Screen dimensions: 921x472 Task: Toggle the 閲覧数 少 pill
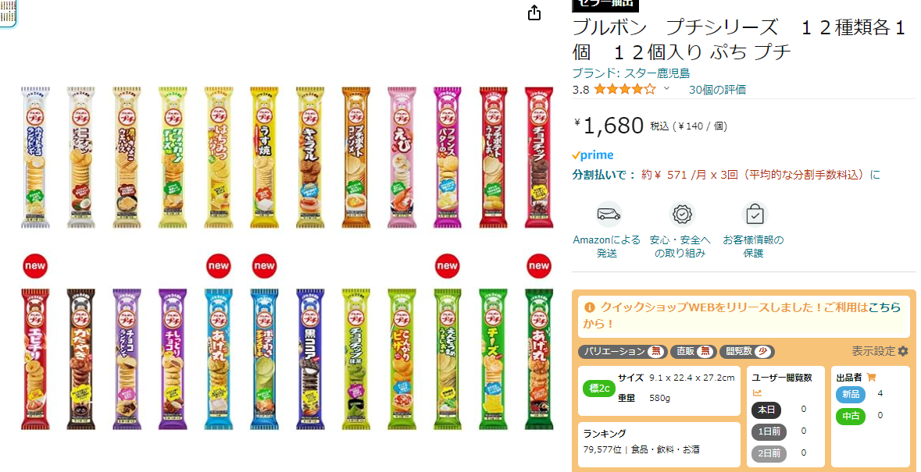point(747,352)
